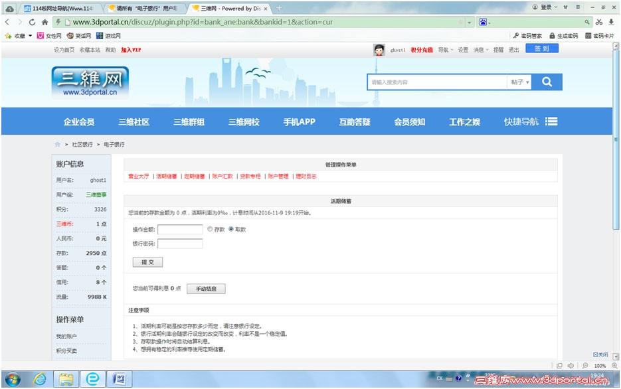
Task: Reload the page with the refresh icon
Action: (32, 22)
